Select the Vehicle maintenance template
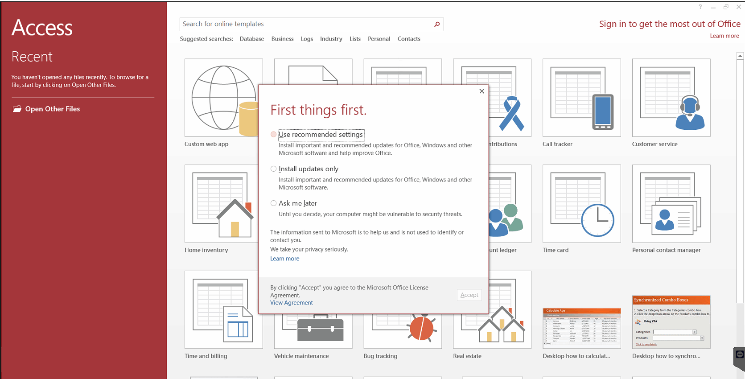Image resolution: width=745 pixels, height=379 pixels. pos(313,331)
